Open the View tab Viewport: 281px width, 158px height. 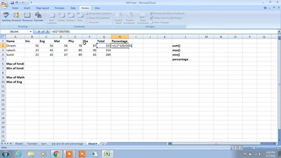97,8
